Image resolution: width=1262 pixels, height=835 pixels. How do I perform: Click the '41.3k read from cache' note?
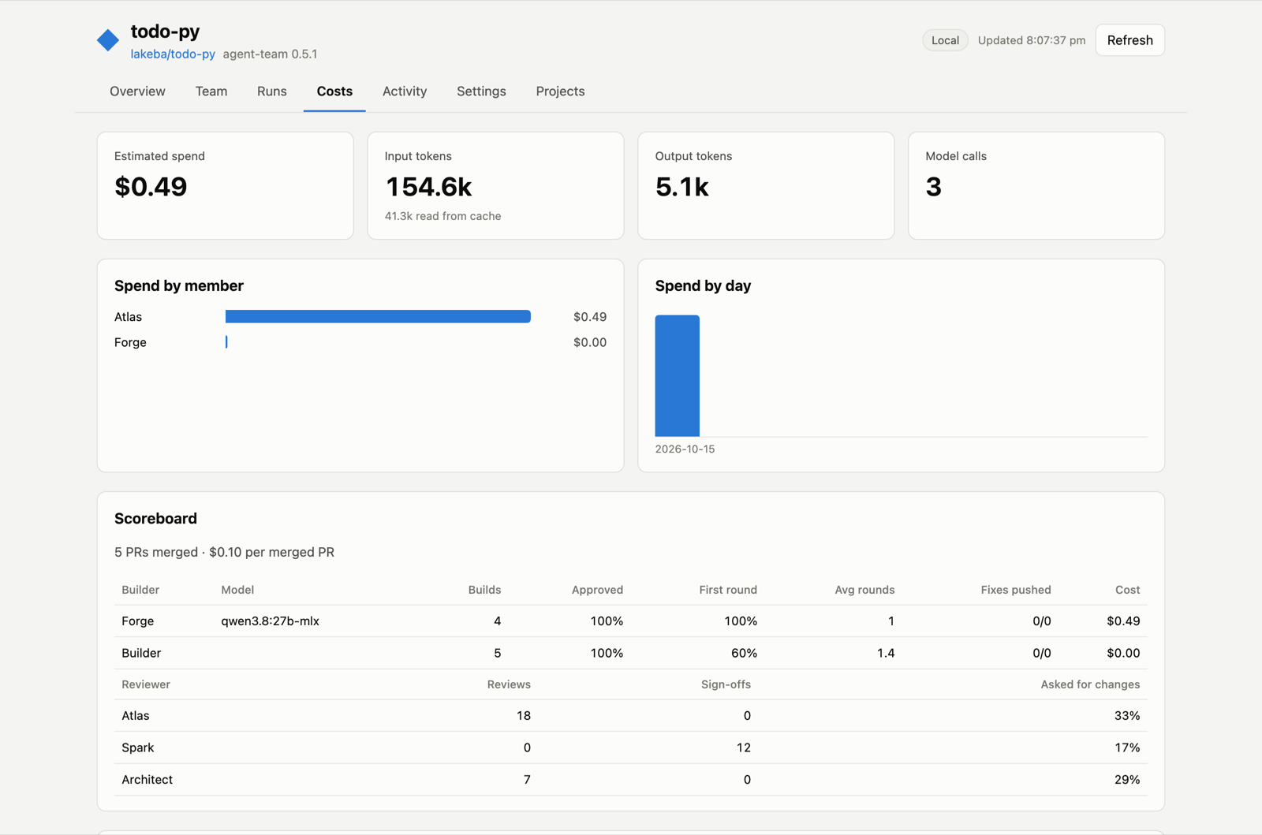442,216
